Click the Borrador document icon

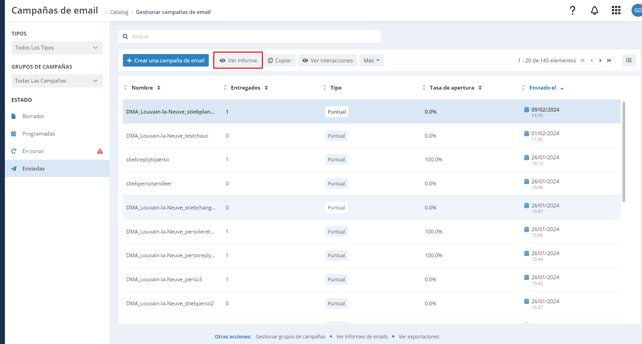[14, 116]
